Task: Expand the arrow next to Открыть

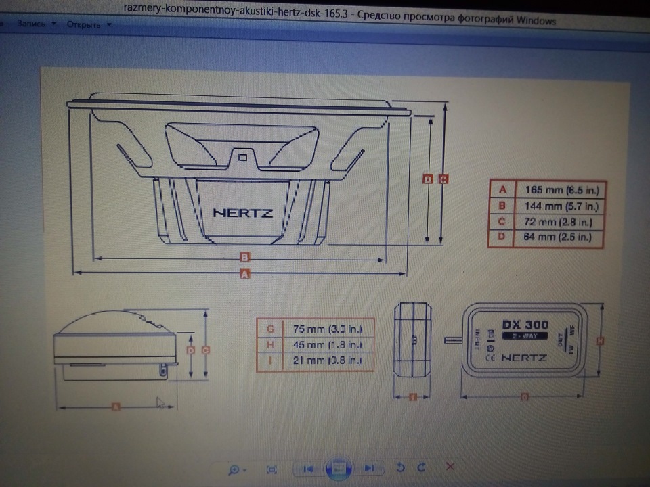Action: [x=109, y=25]
